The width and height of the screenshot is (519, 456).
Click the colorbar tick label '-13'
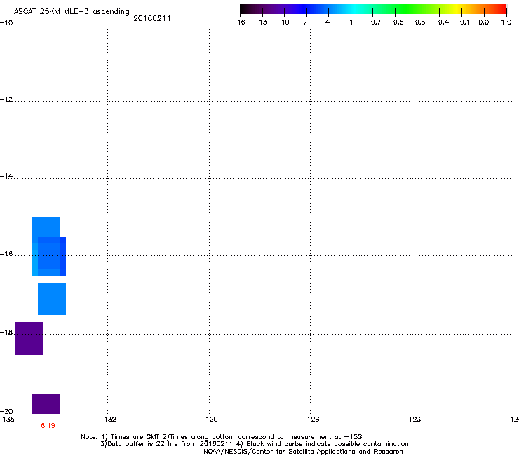pos(260,22)
